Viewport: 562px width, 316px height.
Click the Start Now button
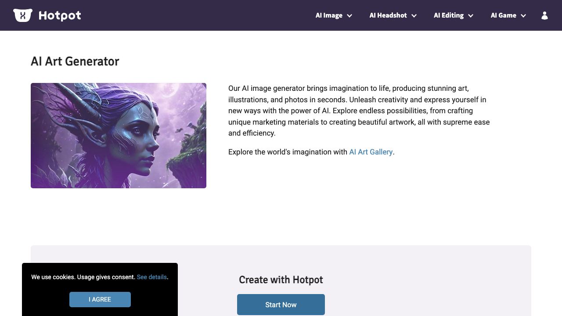click(281, 305)
